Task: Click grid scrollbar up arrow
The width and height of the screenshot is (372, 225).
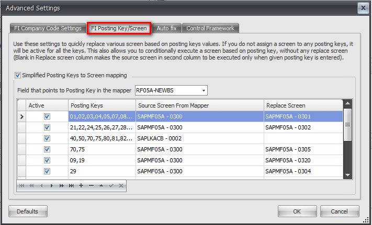Action: [x=347, y=103]
